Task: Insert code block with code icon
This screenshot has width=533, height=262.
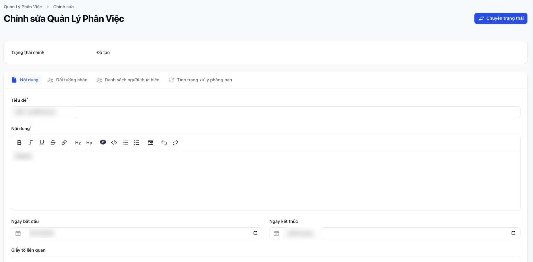Action: (x=114, y=143)
